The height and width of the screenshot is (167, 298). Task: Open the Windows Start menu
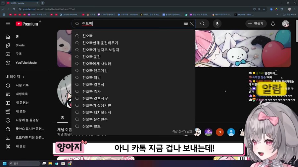(5, 164)
